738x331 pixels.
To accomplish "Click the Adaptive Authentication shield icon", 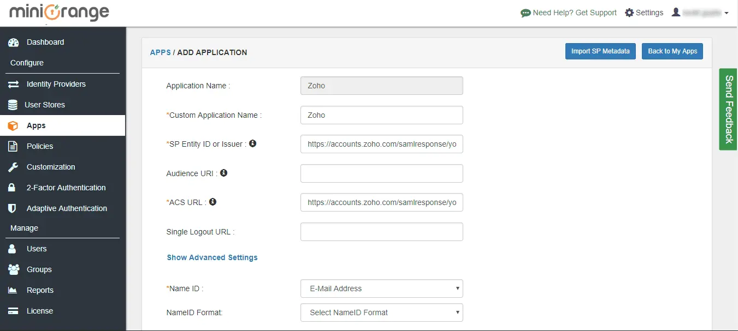I will coord(13,208).
